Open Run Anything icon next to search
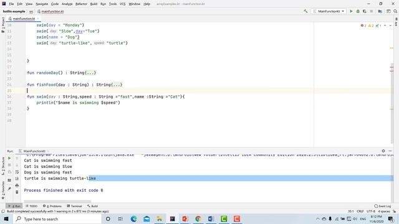399x224 pixels. (x=388, y=11)
